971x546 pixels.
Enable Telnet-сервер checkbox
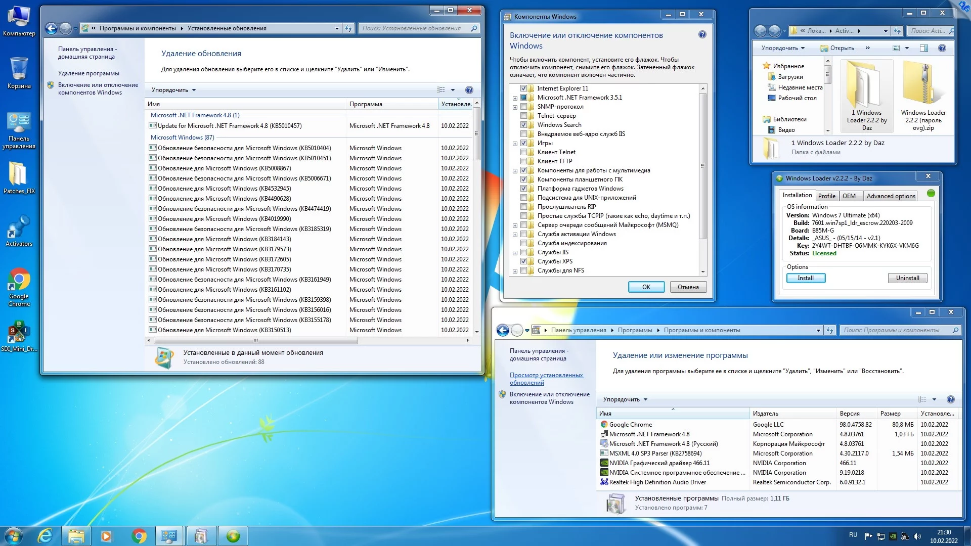(524, 116)
